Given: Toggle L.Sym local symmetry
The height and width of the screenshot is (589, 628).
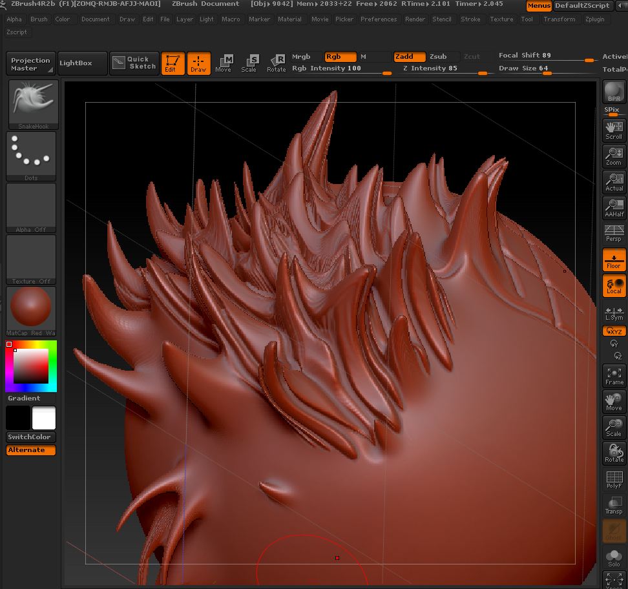Looking at the screenshot, I should pos(614,313).
